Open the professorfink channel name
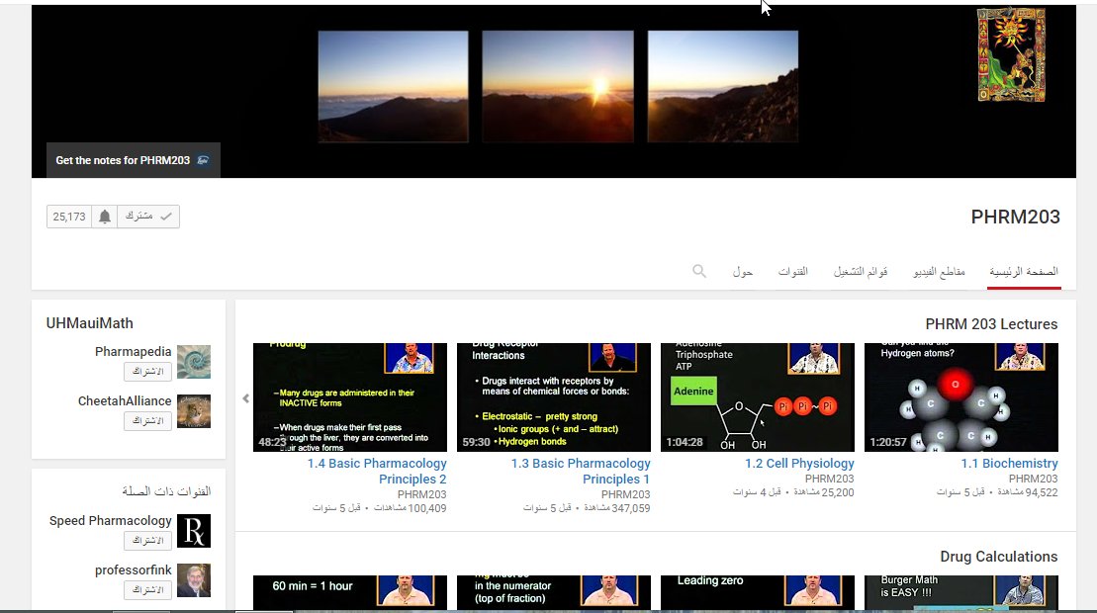 [133, 570]
